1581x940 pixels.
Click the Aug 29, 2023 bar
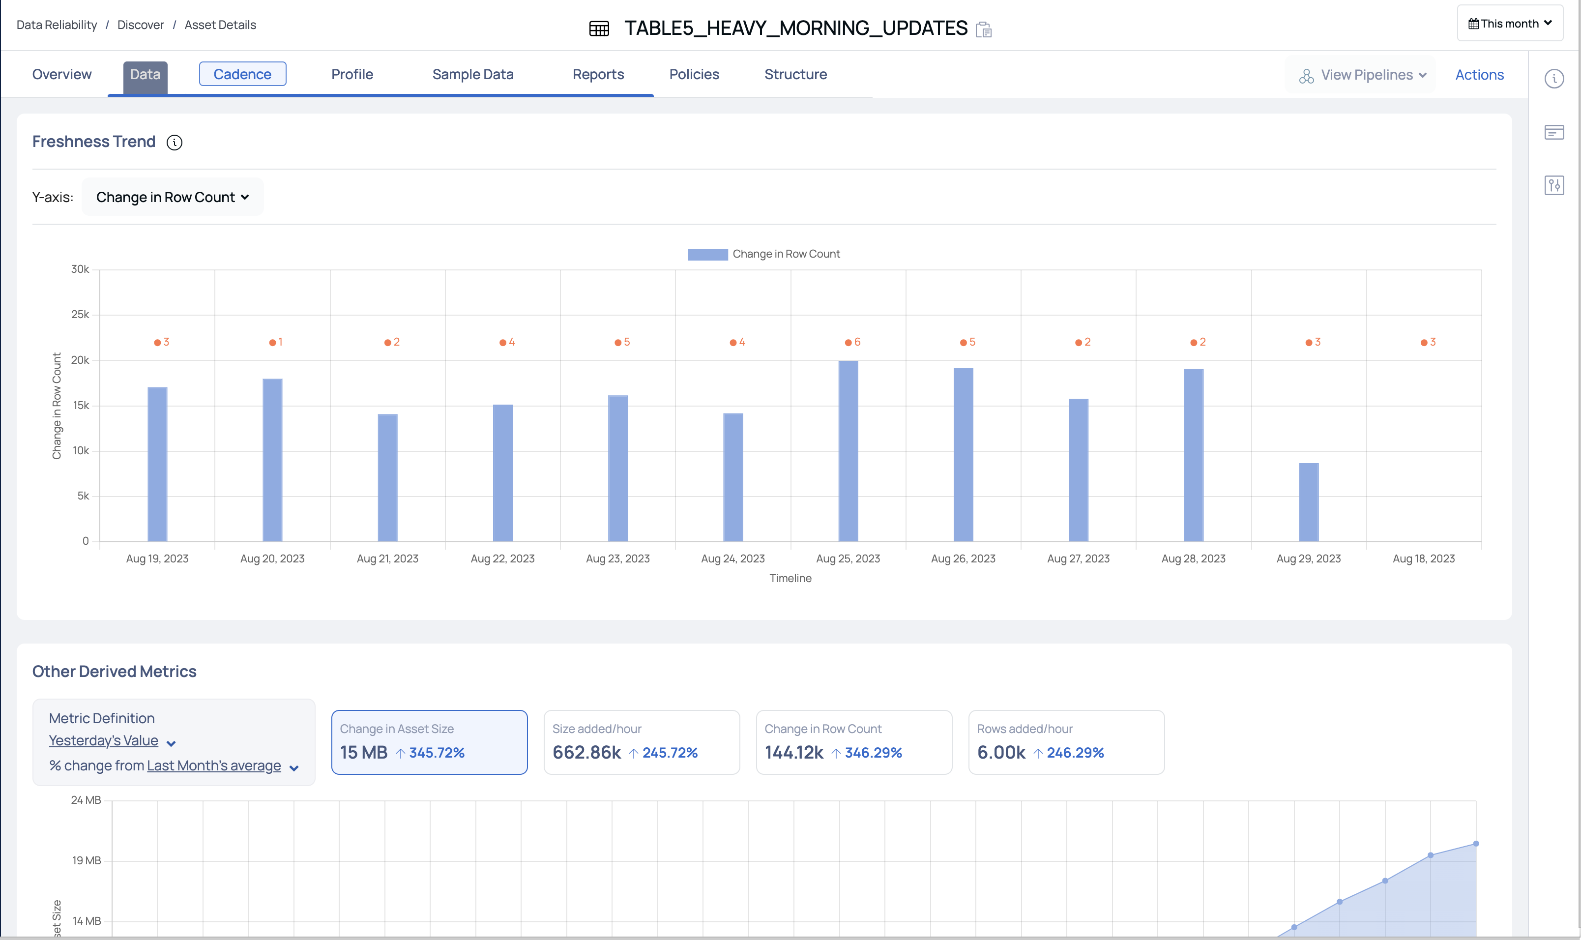[x=1309, y=502]
